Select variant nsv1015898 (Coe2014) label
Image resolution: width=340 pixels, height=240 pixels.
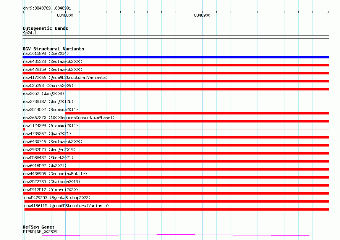46,53
